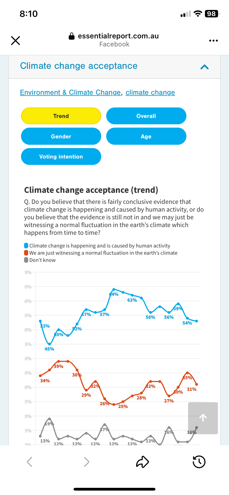Switch to the Overall tab
229x495 pixels.
(x=146, y=116)
